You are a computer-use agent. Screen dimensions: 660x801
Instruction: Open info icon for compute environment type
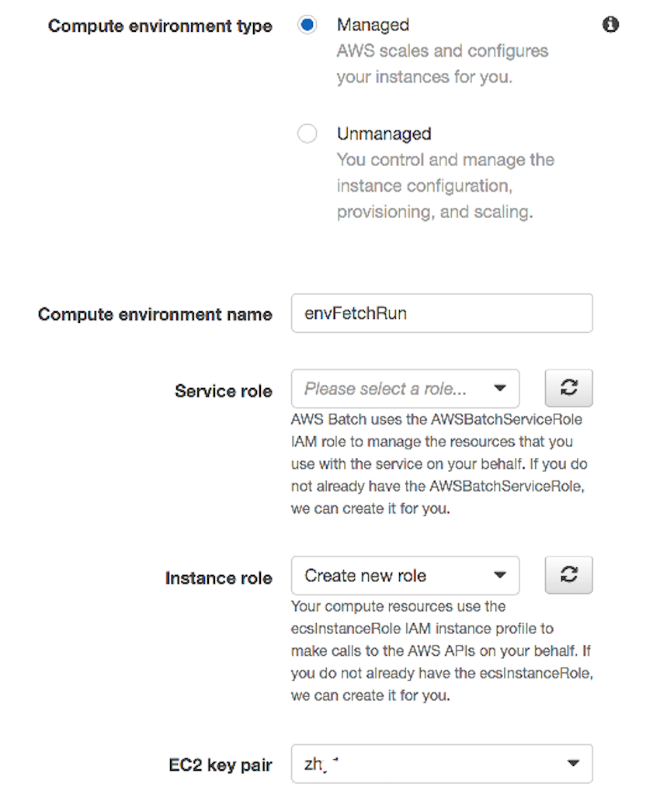610,24
